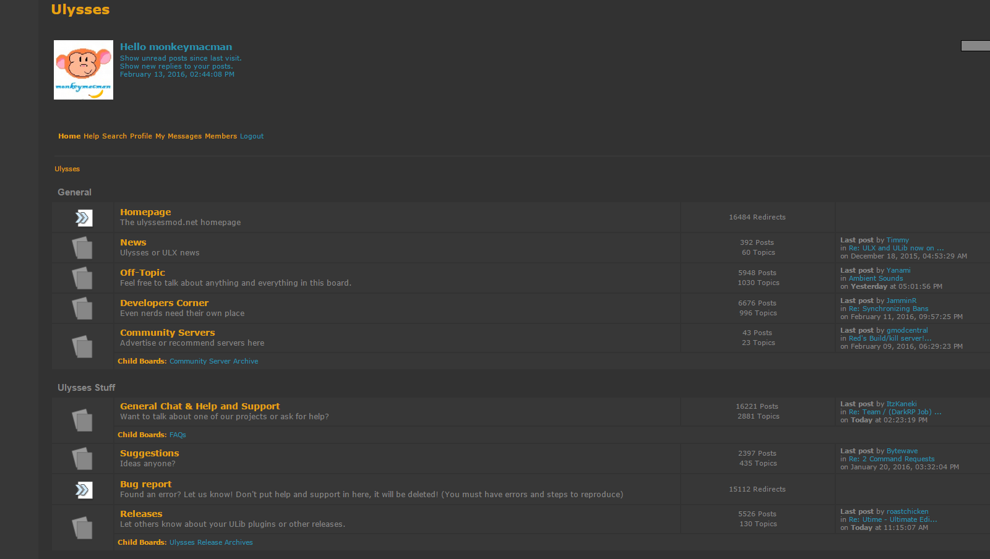
Task: Click the Ulysses Stuff category header
Action: pos(86,388)
